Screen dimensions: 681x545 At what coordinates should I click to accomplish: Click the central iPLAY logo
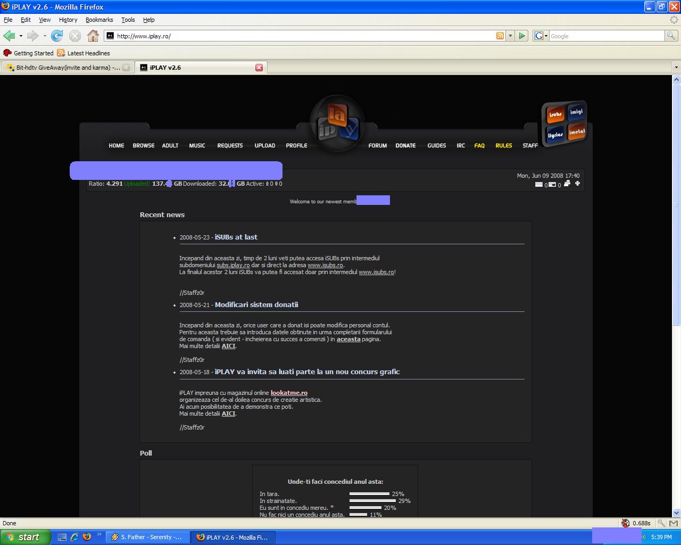(x=337, y=123)
